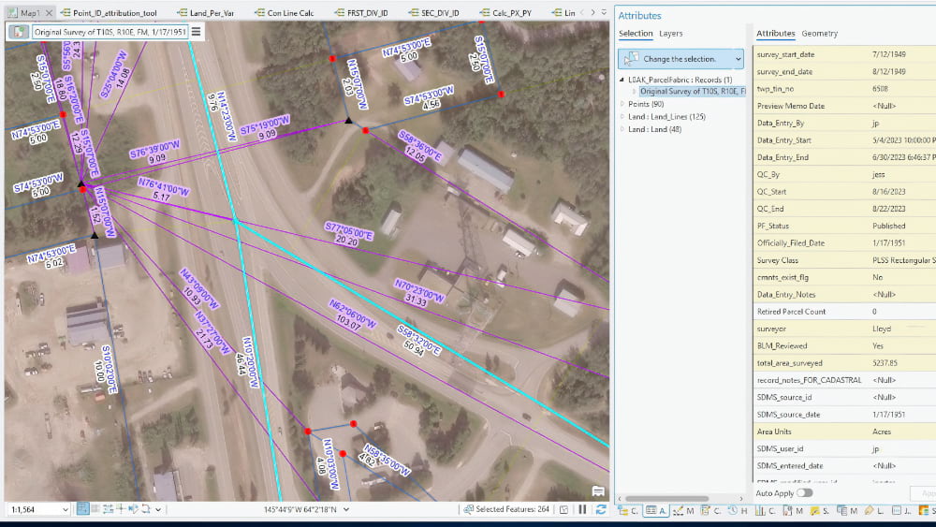Click the PF_Status value Published
936x527 pixels.
[889, 226]
